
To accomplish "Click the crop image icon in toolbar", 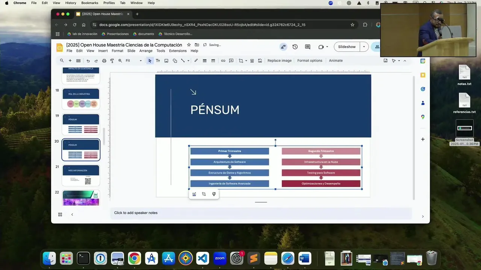I will pos(241,60).
